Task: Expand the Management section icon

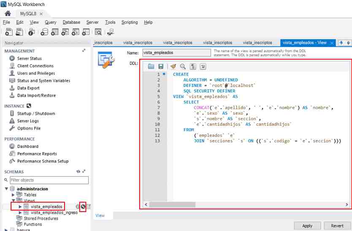Action: 84,51
